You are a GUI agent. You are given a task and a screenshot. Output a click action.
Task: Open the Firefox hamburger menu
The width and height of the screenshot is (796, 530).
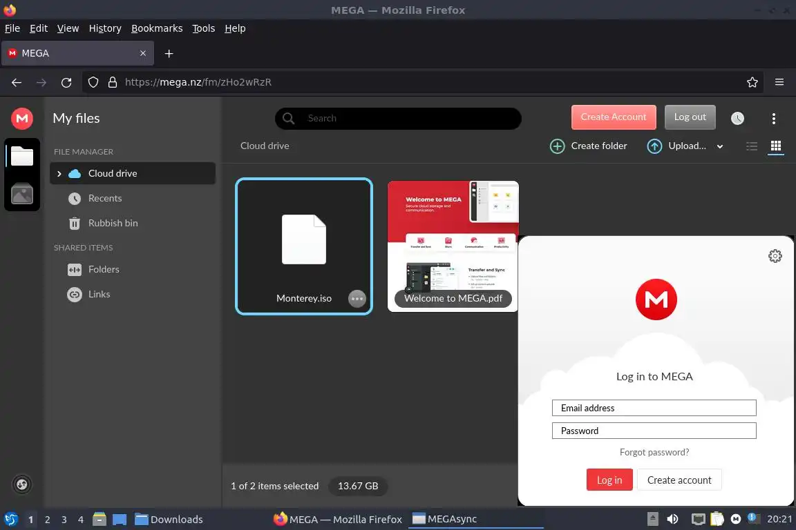pos(779,82)
